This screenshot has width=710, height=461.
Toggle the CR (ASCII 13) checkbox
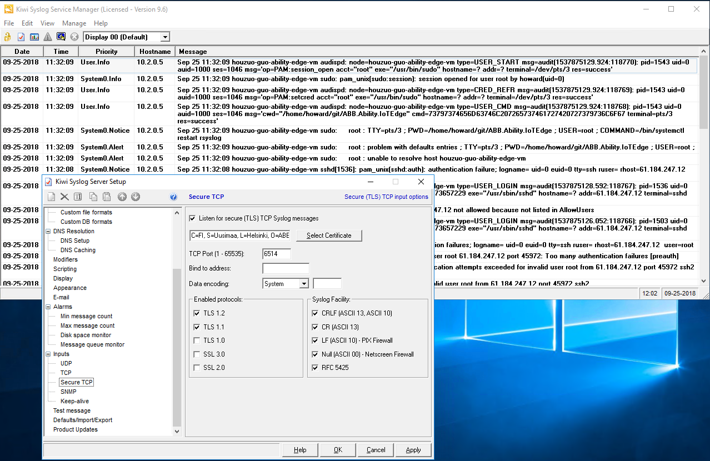(x=316, y=327)
